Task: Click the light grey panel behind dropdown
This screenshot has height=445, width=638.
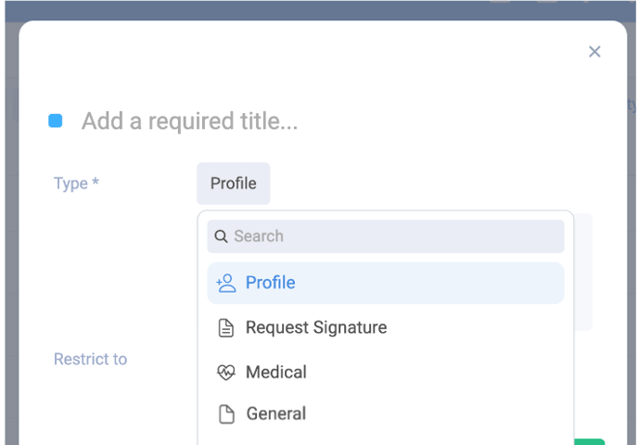Action: [x=583, y=272]
